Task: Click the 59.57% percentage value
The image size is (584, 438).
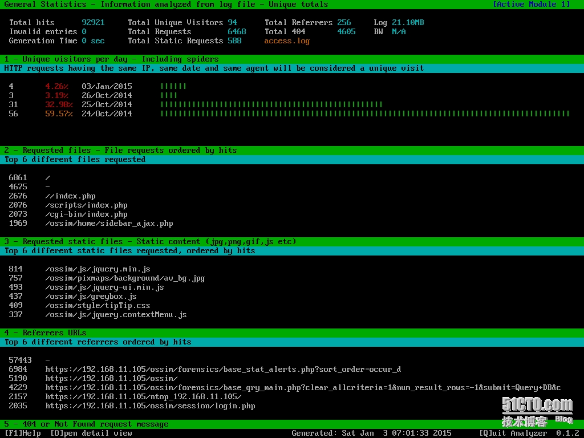Action: tap(59, 113)
